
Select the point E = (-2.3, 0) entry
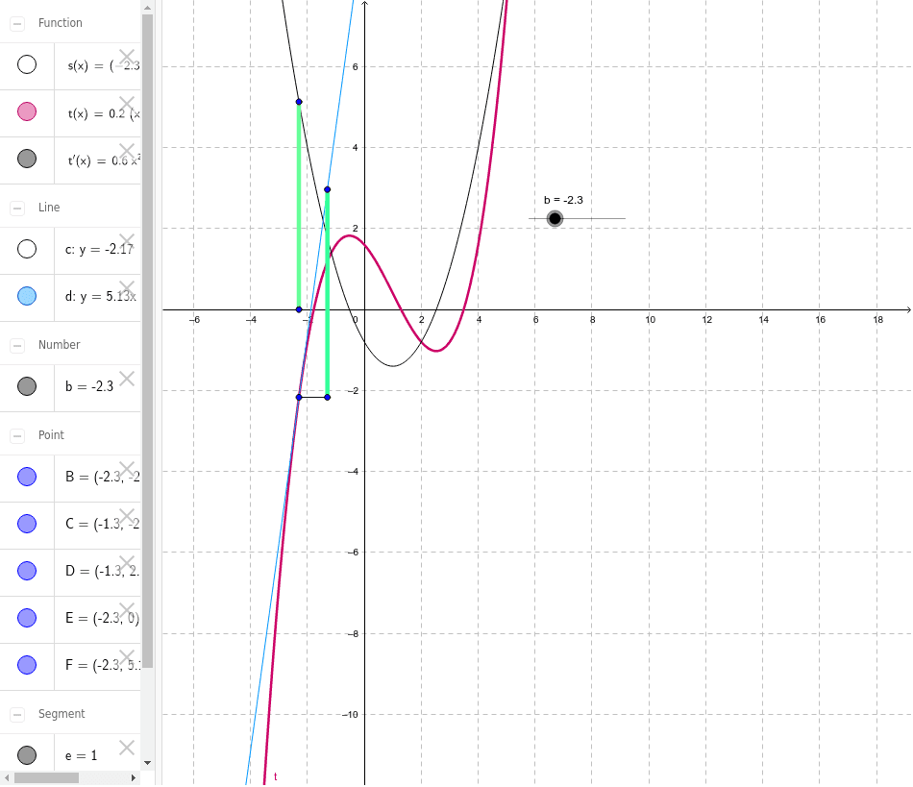coord(102,618)
